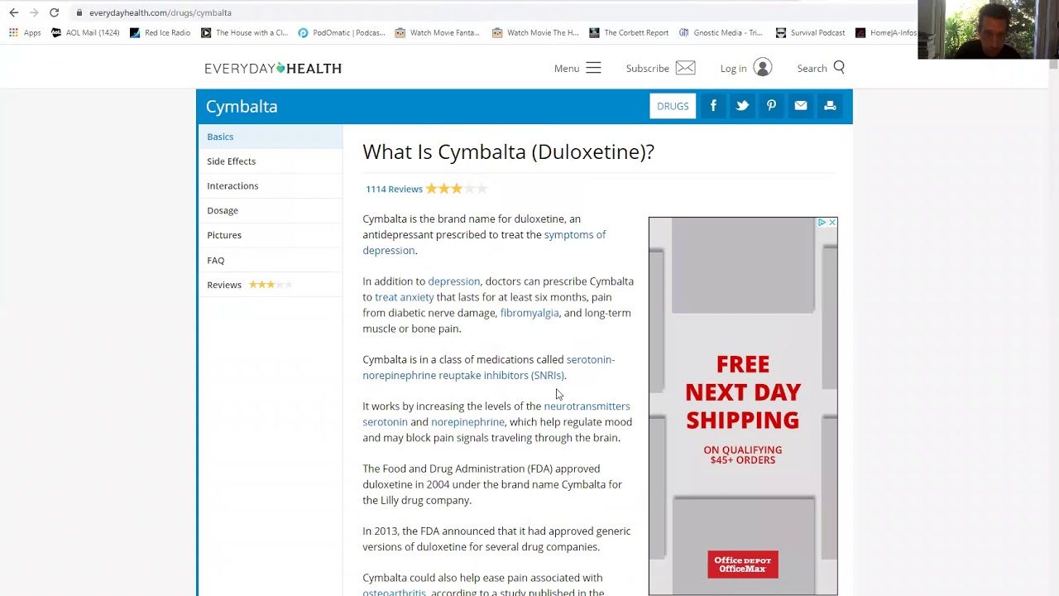The image size is (1059, 596).
Task: Close the Office Depot advertisement
Action: (832, 223)
